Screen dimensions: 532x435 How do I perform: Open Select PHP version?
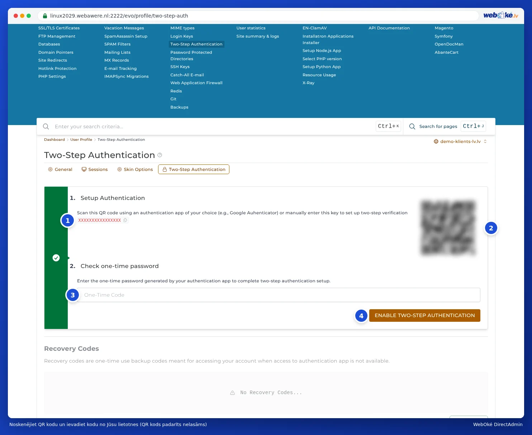[322, 59]
